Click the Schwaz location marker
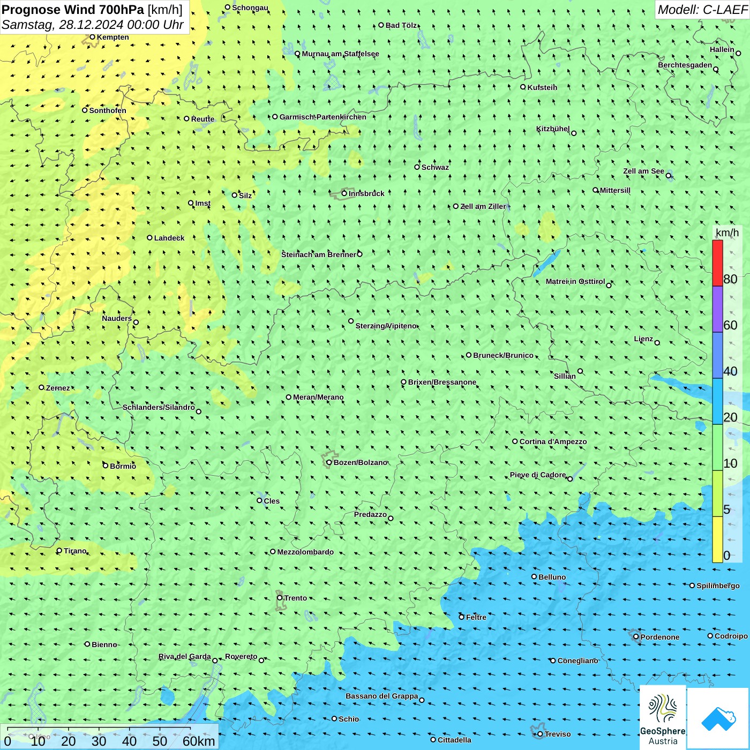Image resolution: width=750 pixels, height=750 pixels. click(x=417, y=167)
